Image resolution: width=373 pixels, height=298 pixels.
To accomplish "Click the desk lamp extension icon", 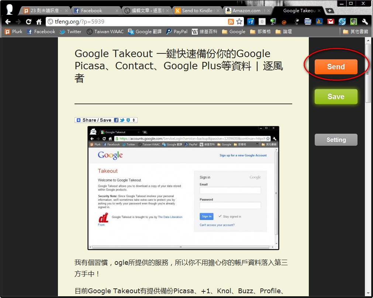I will click(x=296, y=22).
